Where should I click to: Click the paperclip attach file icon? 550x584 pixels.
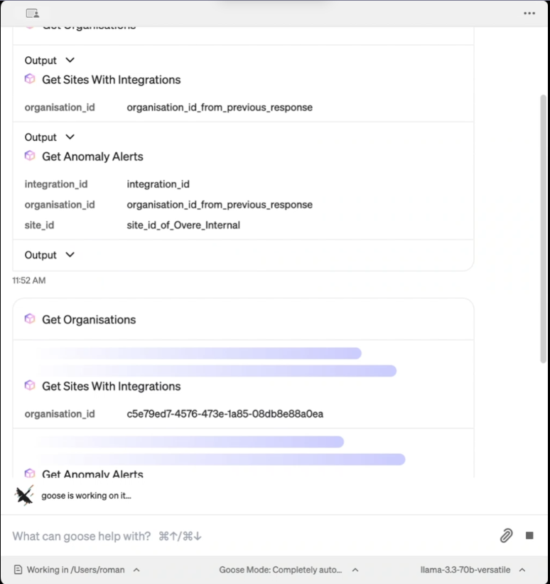506,536
